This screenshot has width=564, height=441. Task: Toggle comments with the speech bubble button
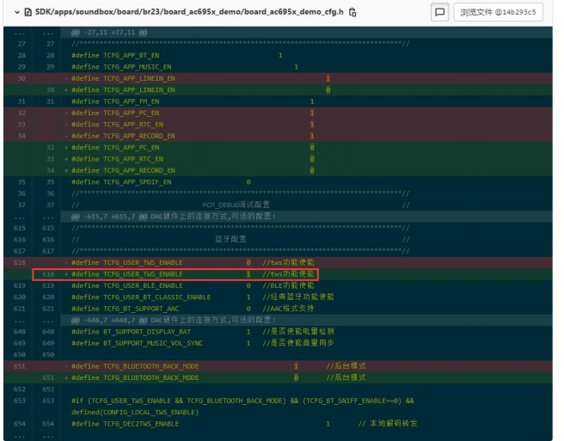coord(439,12)
